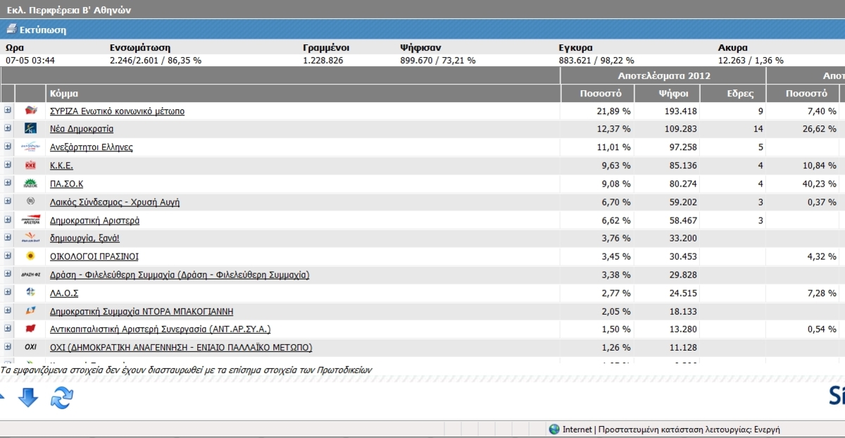
Task: Click the Internet protected mode status text
Action: point(671,430)
